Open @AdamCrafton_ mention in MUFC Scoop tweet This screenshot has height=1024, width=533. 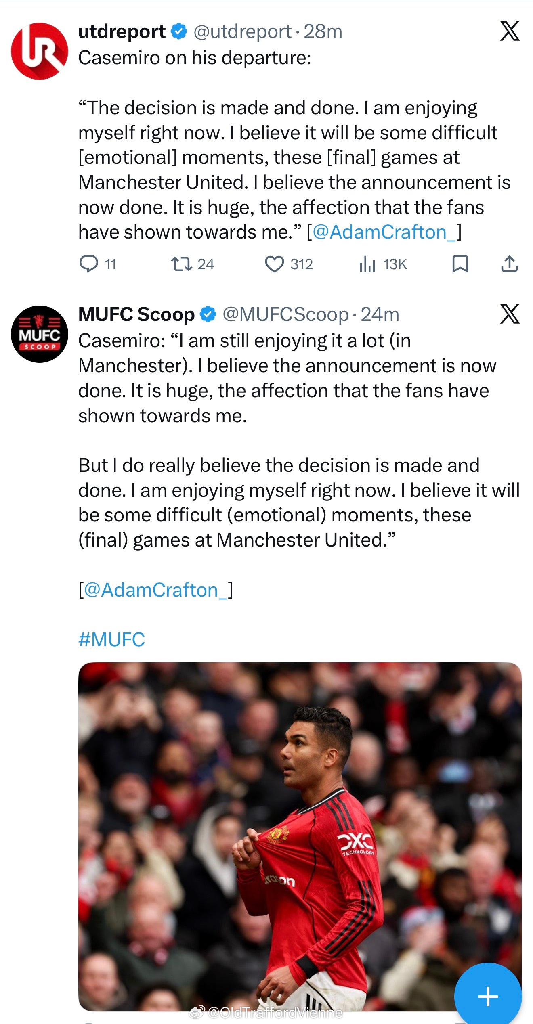coord(155,590)
